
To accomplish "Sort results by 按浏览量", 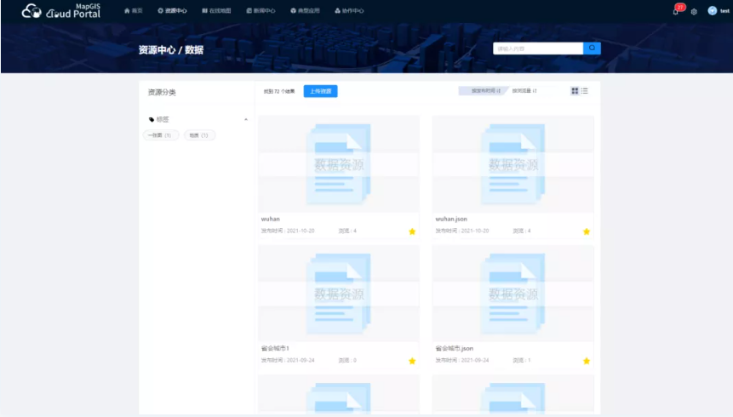I will pyautogui.click(x=524, y=91).
